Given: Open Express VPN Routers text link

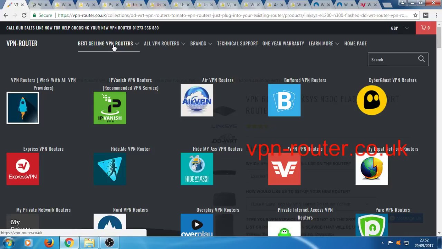Looking at the screenshot, I should click(44, 149).
